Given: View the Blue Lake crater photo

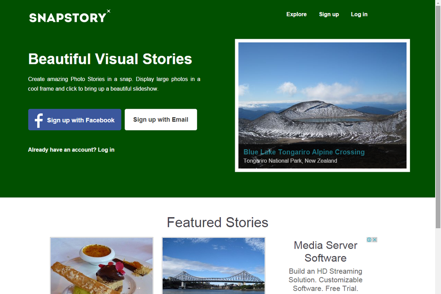Looking at the screenshot, I should (322, 93).
